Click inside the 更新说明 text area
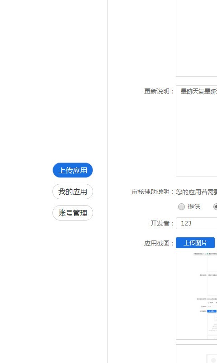Viewport: 217px width, 363px height. point(197,131)
